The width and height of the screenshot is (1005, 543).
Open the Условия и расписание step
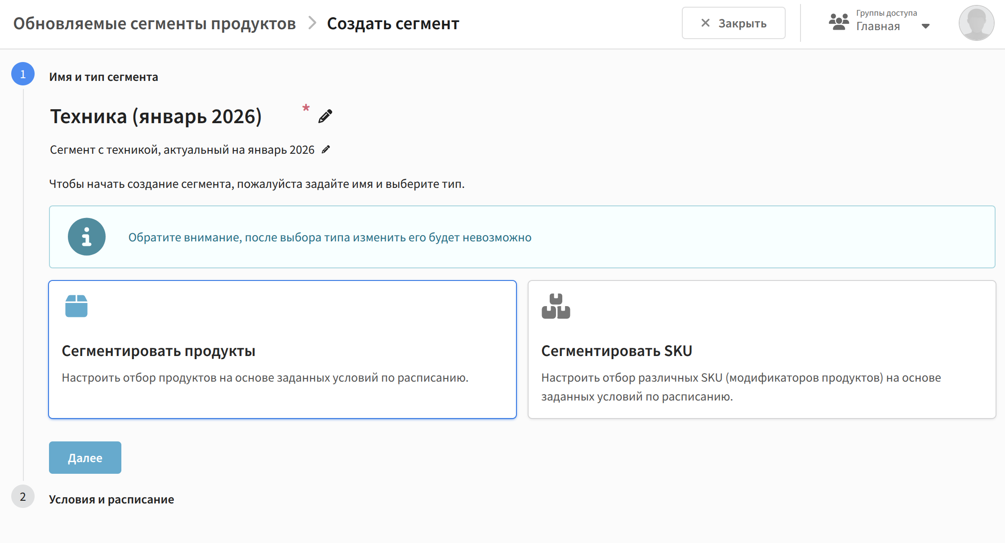point(111,499)
